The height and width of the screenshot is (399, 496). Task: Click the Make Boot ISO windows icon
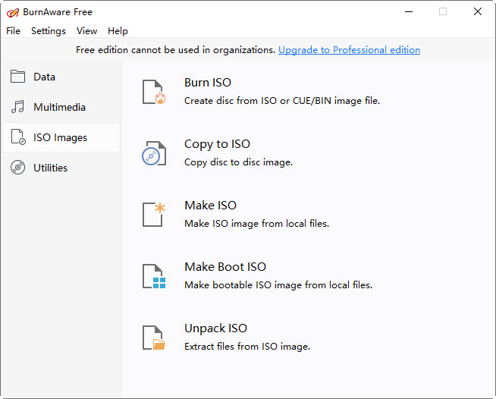pos(154,276)
